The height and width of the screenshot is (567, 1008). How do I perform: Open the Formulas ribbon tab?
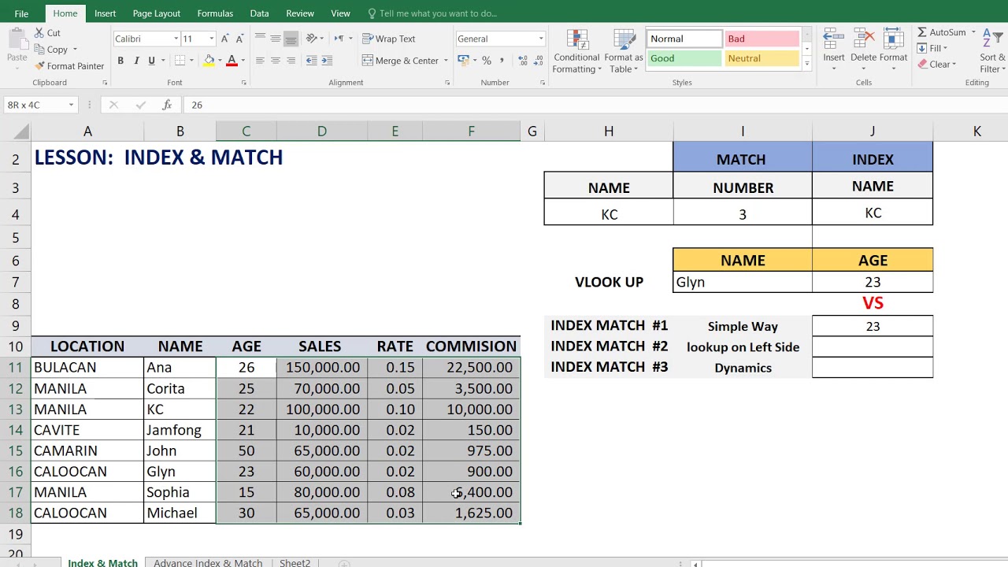coord(215,13)
